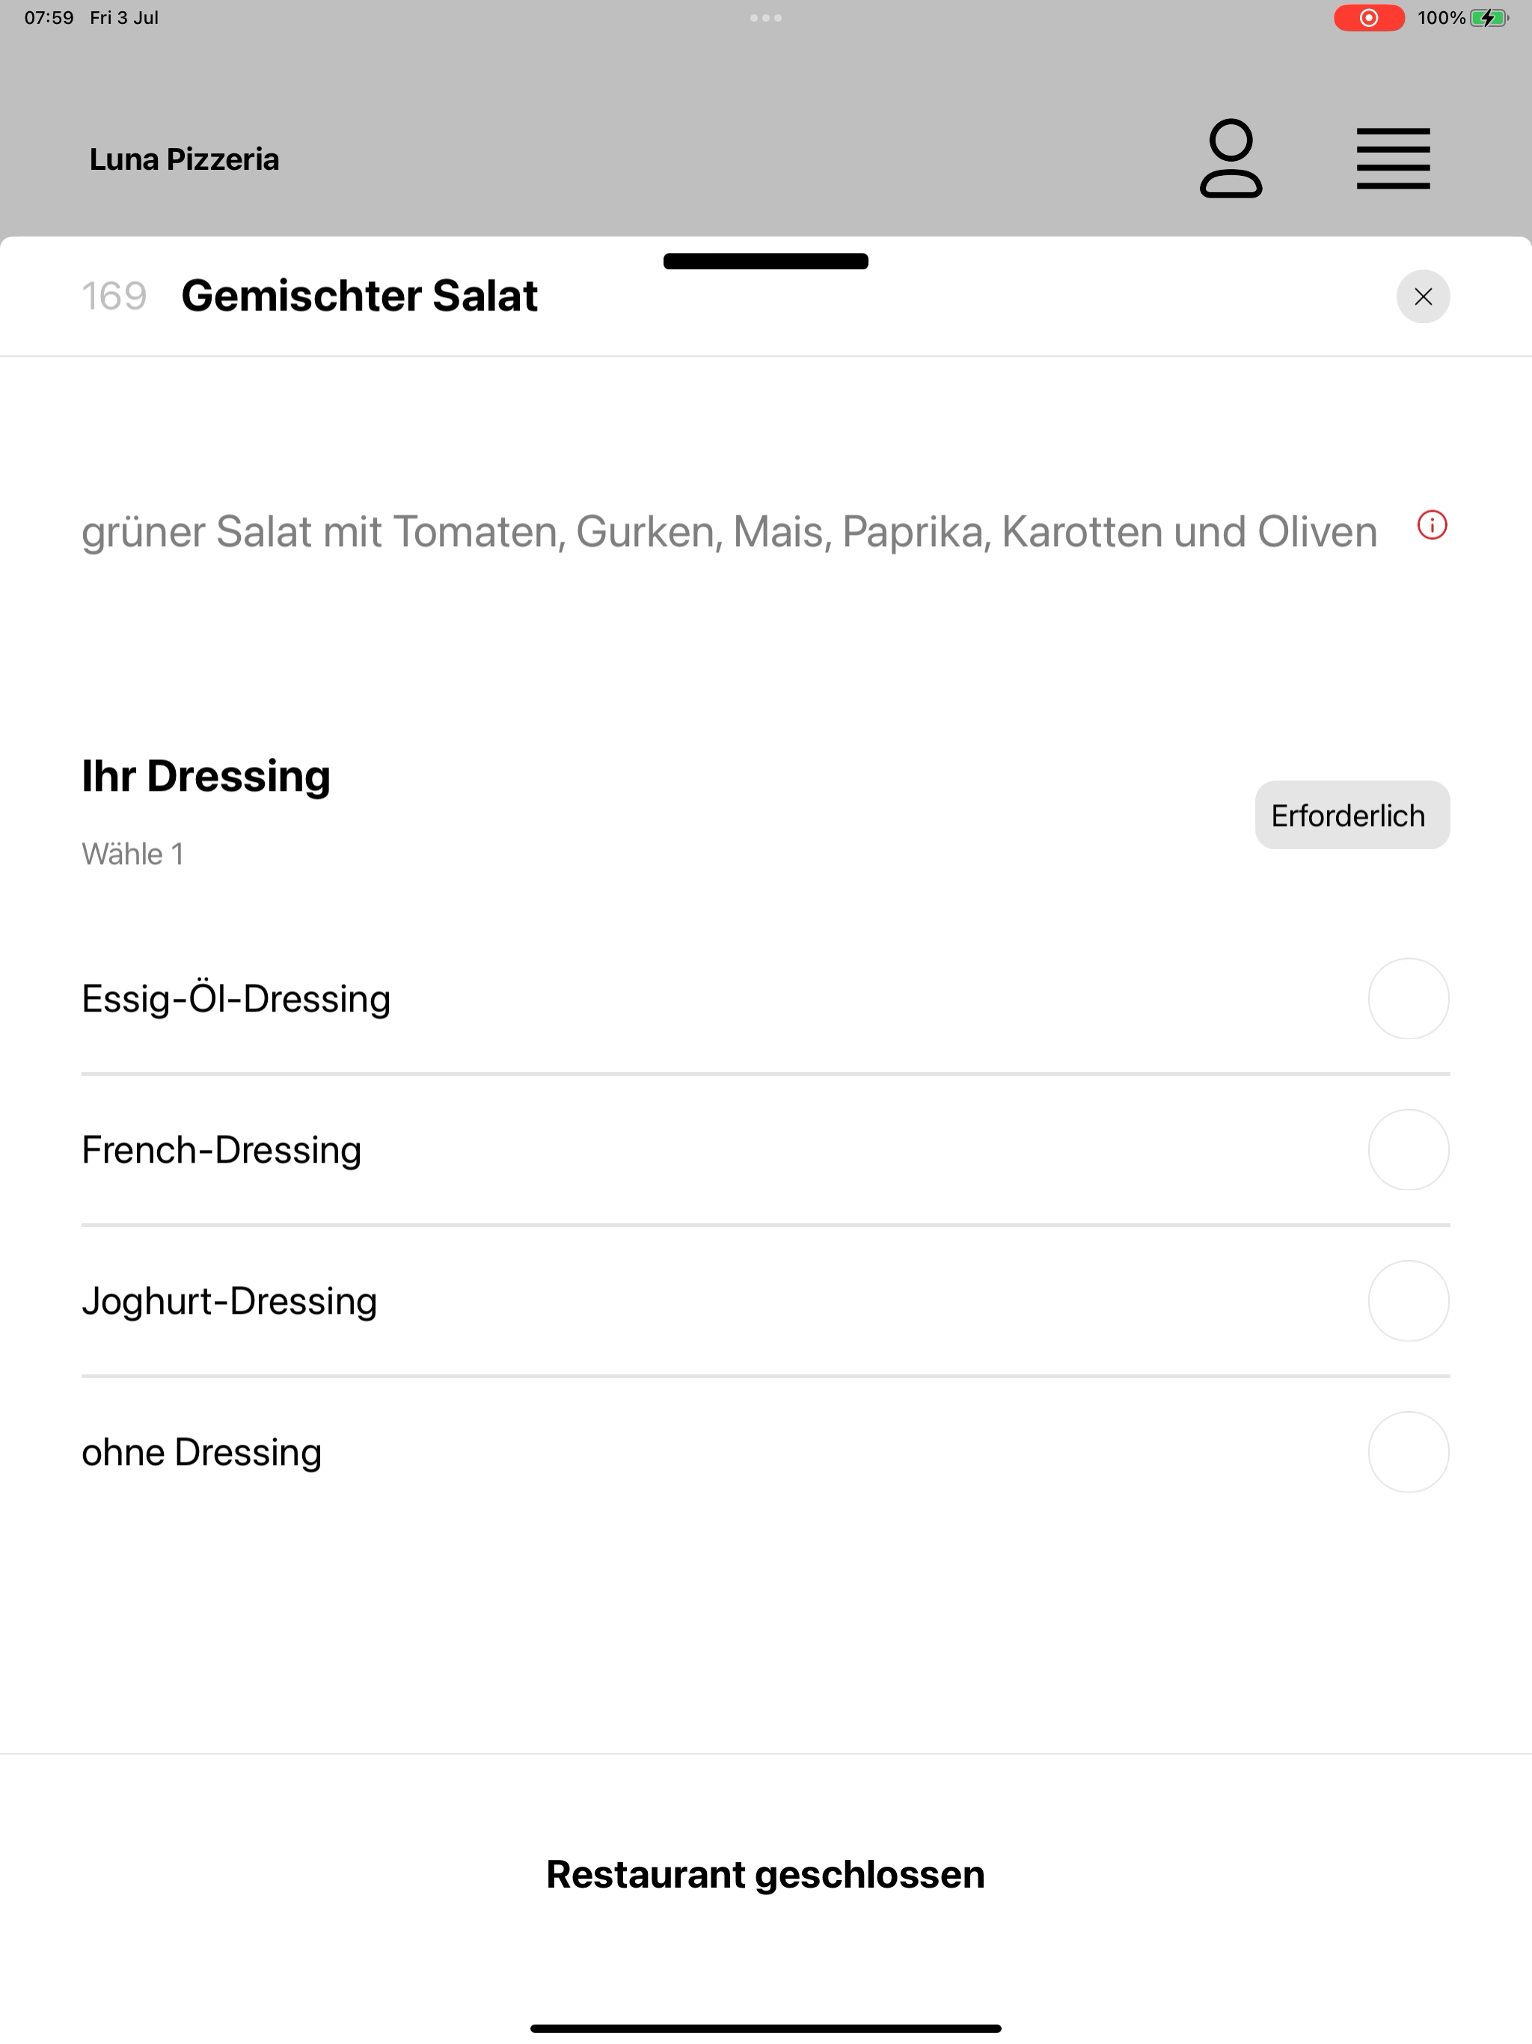Select the Joghurt-Dressing radio button
The width and height of the screenshot is (1532, 2044).
[1408, 1301]
